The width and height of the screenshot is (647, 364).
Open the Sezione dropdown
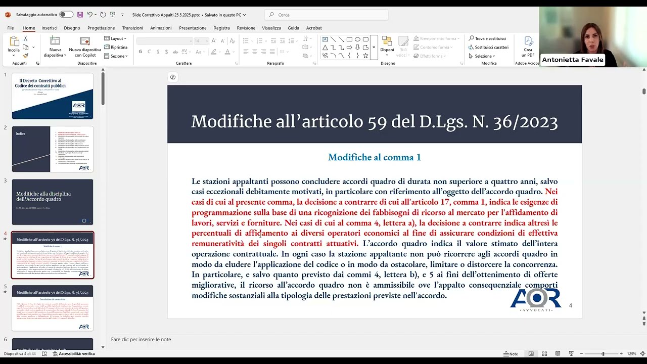[116, 56]
